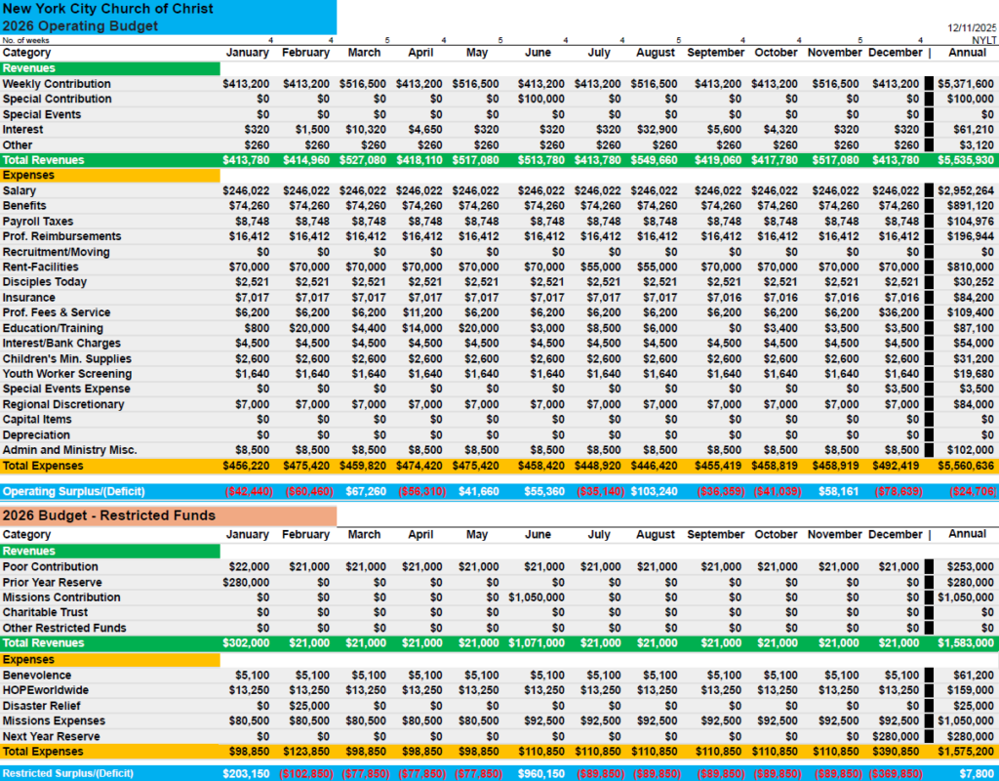This screenshot has width=999, height=781.
Task: Click the HOPEworldwide row label
Action: click(46, 690)
